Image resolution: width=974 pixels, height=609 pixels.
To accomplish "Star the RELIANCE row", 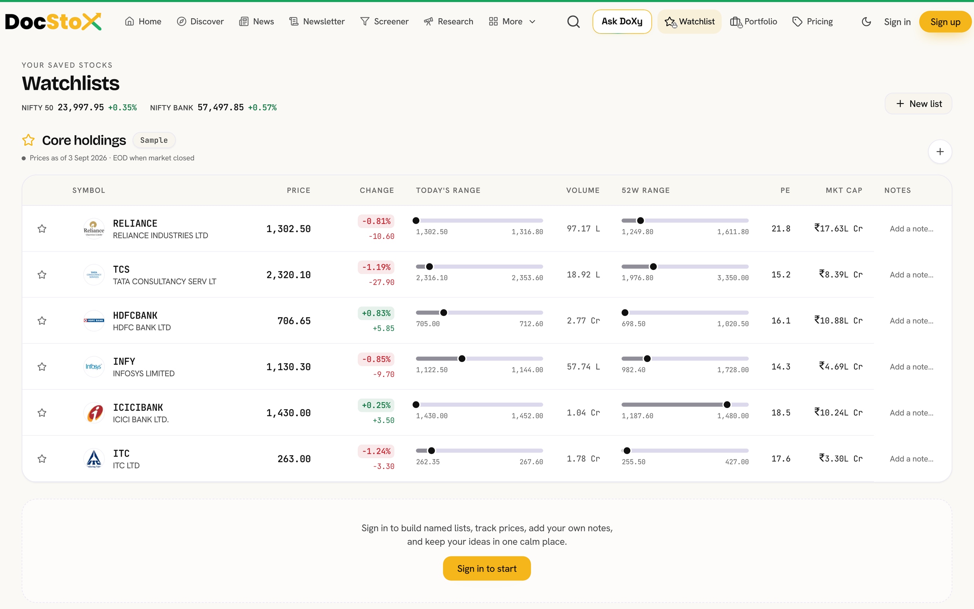I will click(x=42, y=229).
